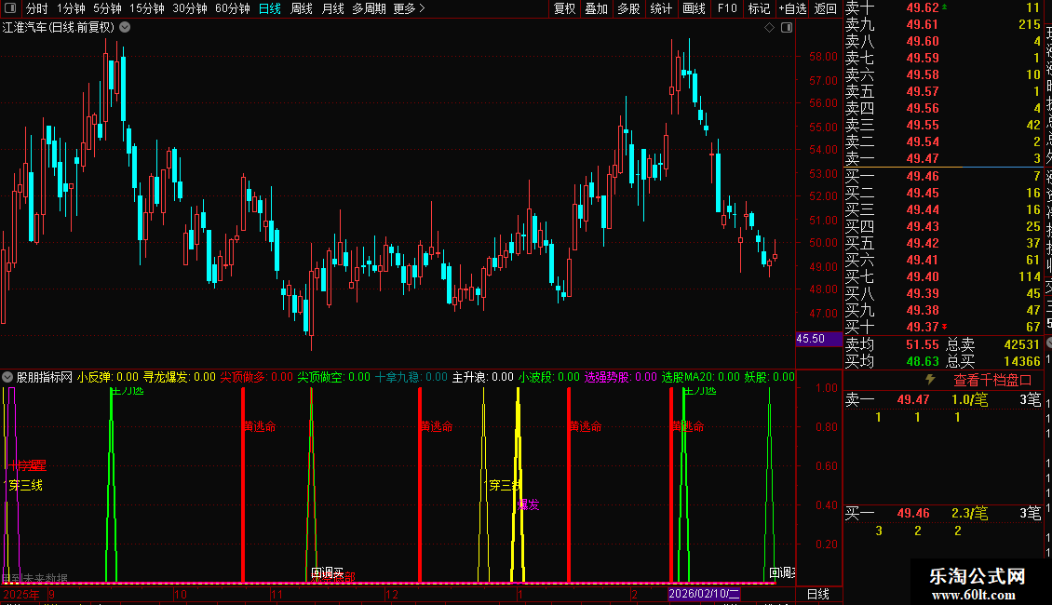Image resolution: width=1052 pixels, height=605 pixels.
Task: Select the 5分钟 period
Action: click(x=107, y=8)
